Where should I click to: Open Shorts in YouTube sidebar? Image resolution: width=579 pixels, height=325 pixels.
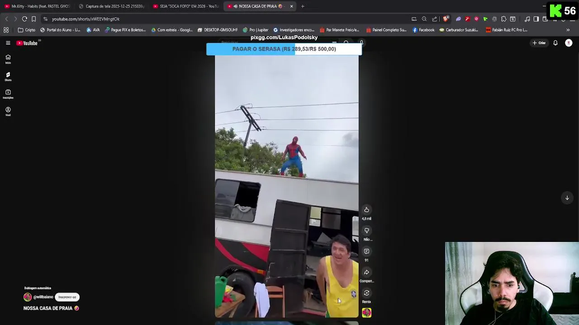pyautogui.click(x=8, y=77)
